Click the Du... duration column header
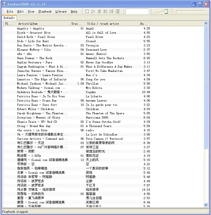Screen dimensions: 211x215 [x=144, y=24]
